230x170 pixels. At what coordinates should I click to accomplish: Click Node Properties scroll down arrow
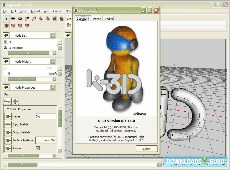tap(59, 151)
